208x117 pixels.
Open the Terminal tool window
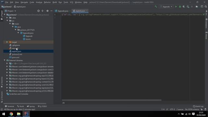click(9, 106)
